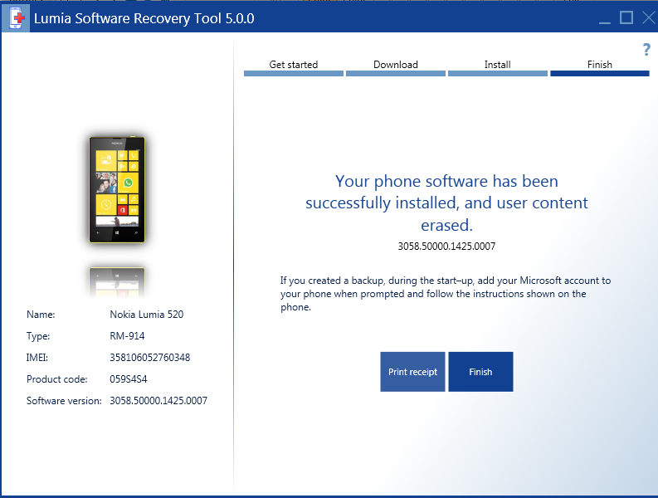Click the yellow Nokia Lumia phone image
Viewport: 658px width, 498px height.
point(117,189)
